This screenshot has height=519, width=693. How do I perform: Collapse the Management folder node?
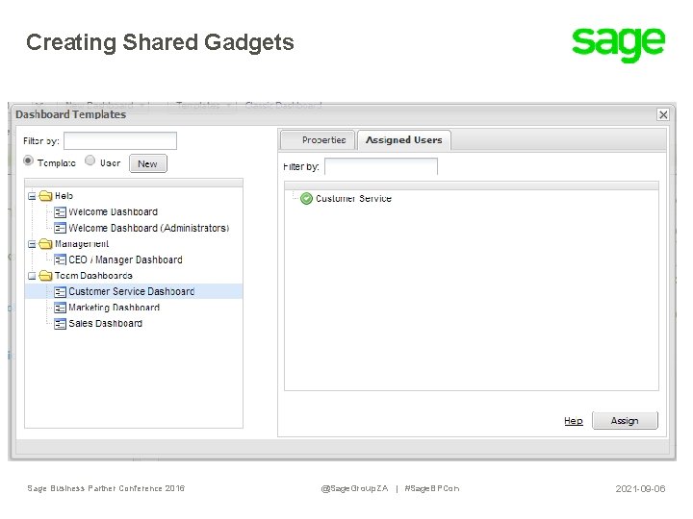[x=32, y=244]
